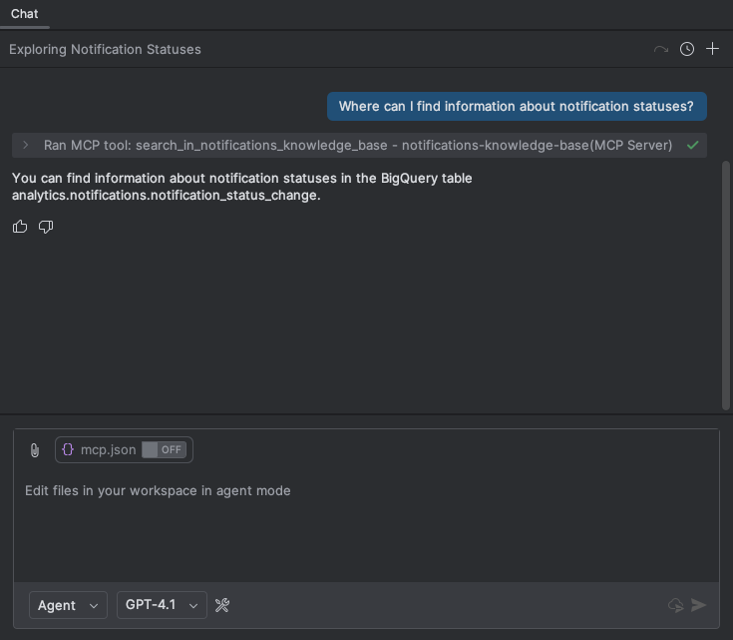This screenshot has width=733, height=640.
Task: Click the cloud agent icon beside send
Action: [x=675, y=605]
